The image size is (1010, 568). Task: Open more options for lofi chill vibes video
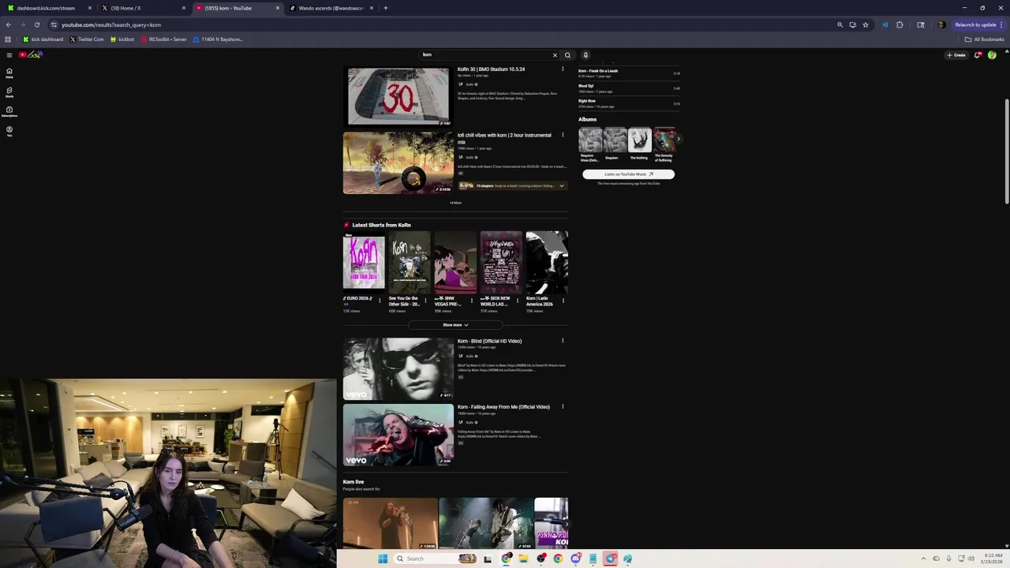[x=563, y=135]
